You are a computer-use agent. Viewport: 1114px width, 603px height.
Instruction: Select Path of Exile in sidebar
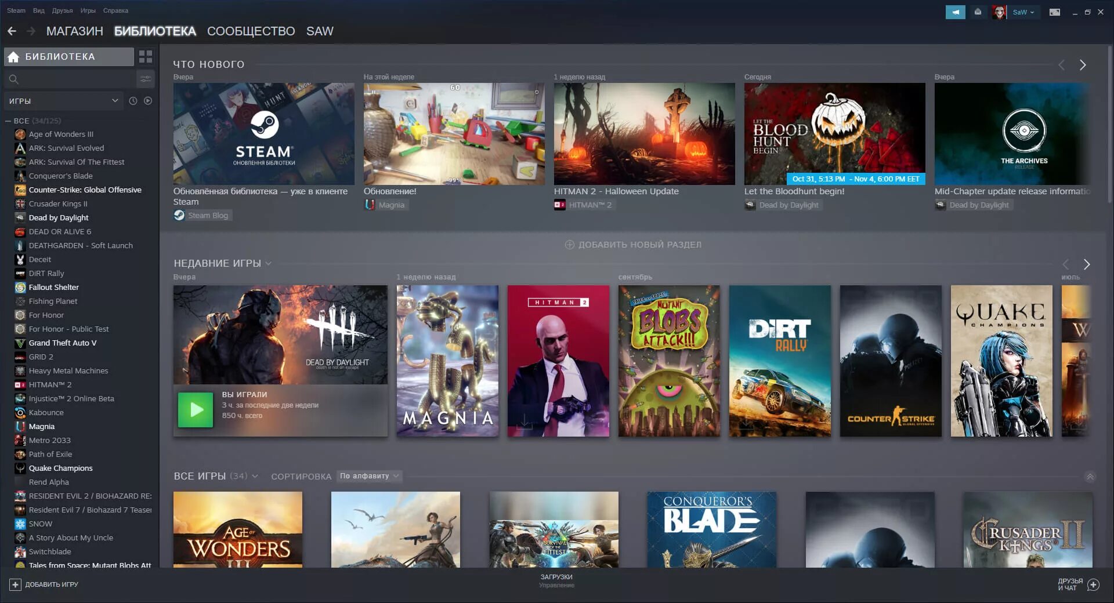50,454
